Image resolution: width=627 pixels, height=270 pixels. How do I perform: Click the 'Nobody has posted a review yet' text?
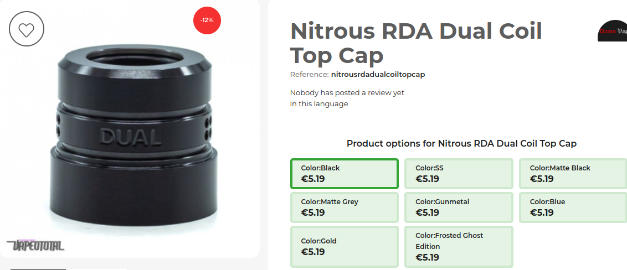pyautogui.click(x=347, y=92)
